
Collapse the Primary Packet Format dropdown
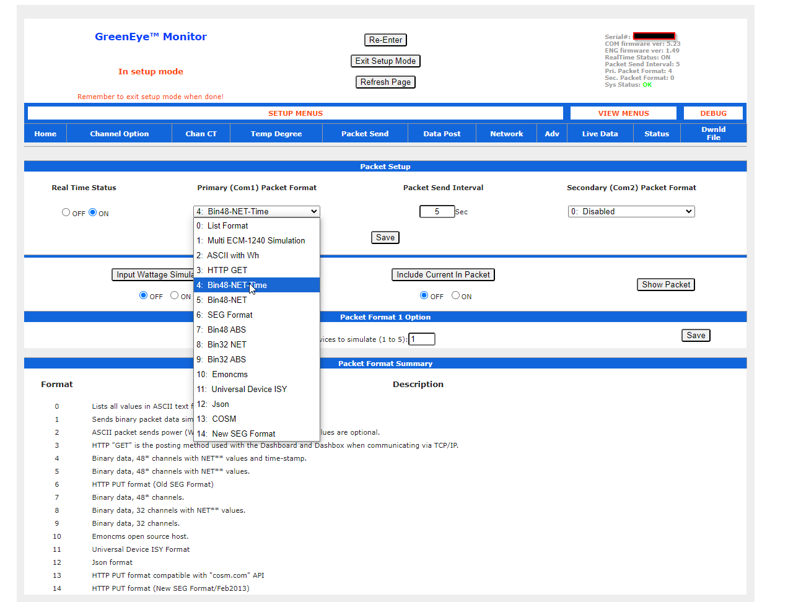coord(256,212)
